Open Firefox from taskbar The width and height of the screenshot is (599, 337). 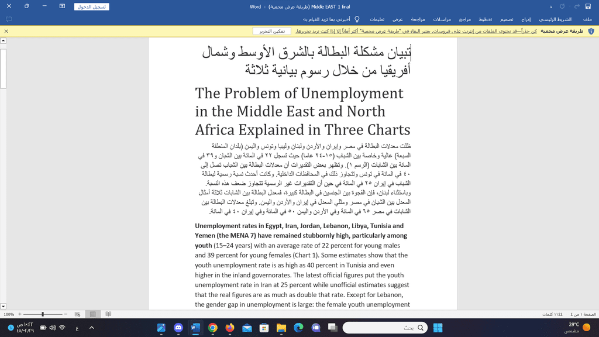[x=229, y=328]
